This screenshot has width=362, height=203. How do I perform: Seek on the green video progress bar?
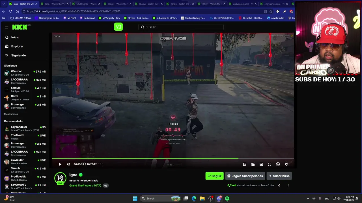click(173, 158)
